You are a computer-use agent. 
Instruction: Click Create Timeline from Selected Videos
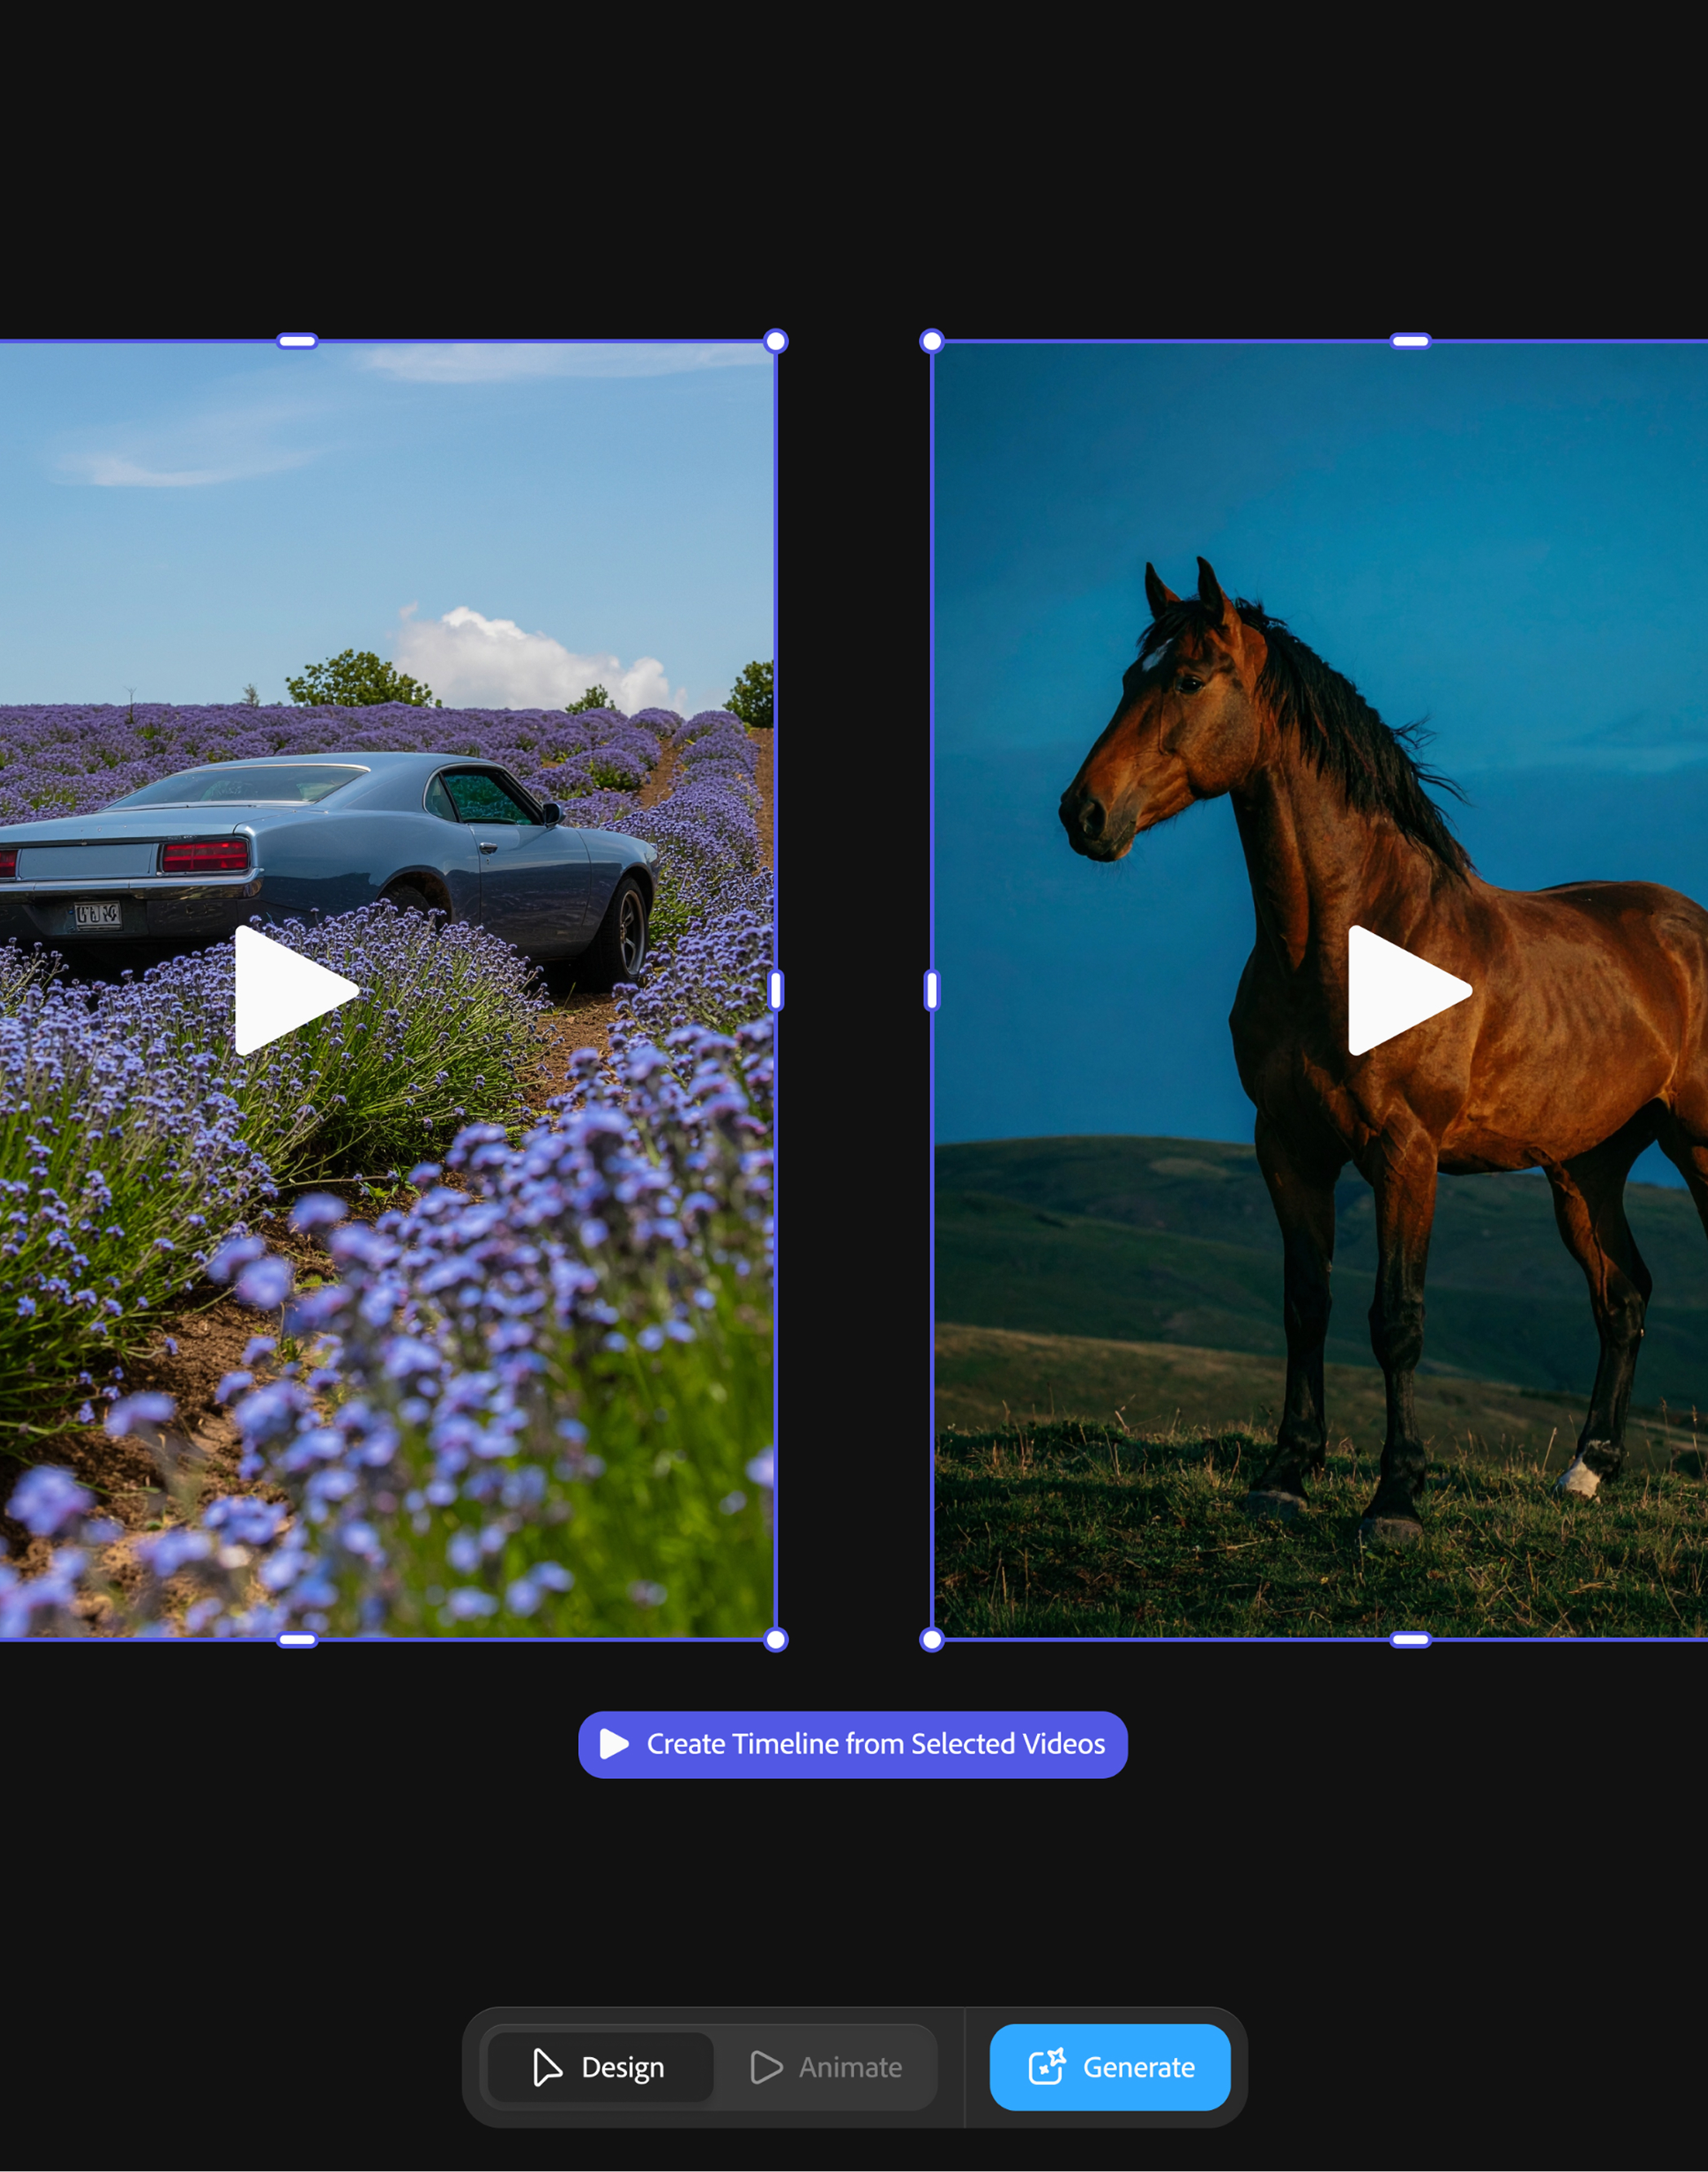pos(852,1744)
